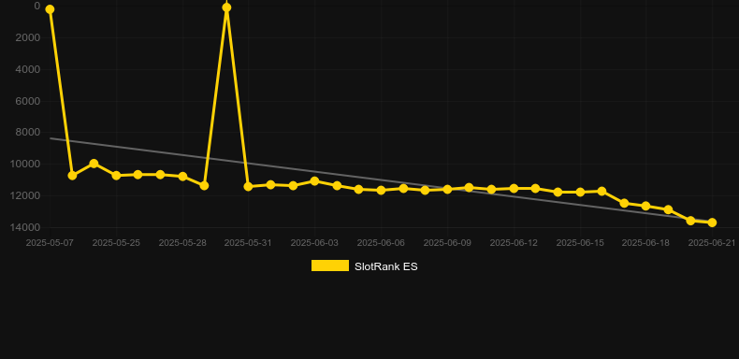Image resolution: width=739 pixels, height=359 pixels.
Task: Select the data point above 2025-05-31
Action: [249, 187]
